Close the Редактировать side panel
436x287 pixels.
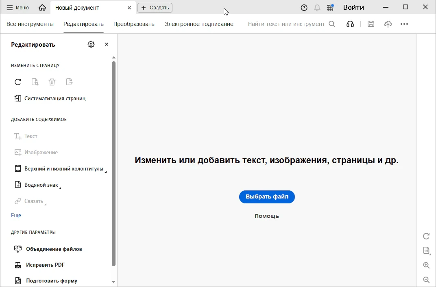point(107,44)
